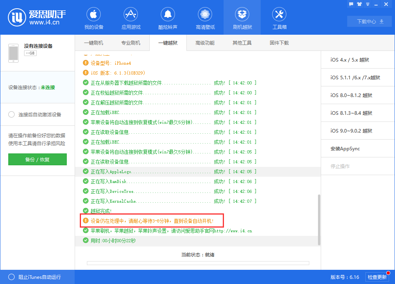
Task: Click 设备连接状态：未连接 status text
Action: 32,87
